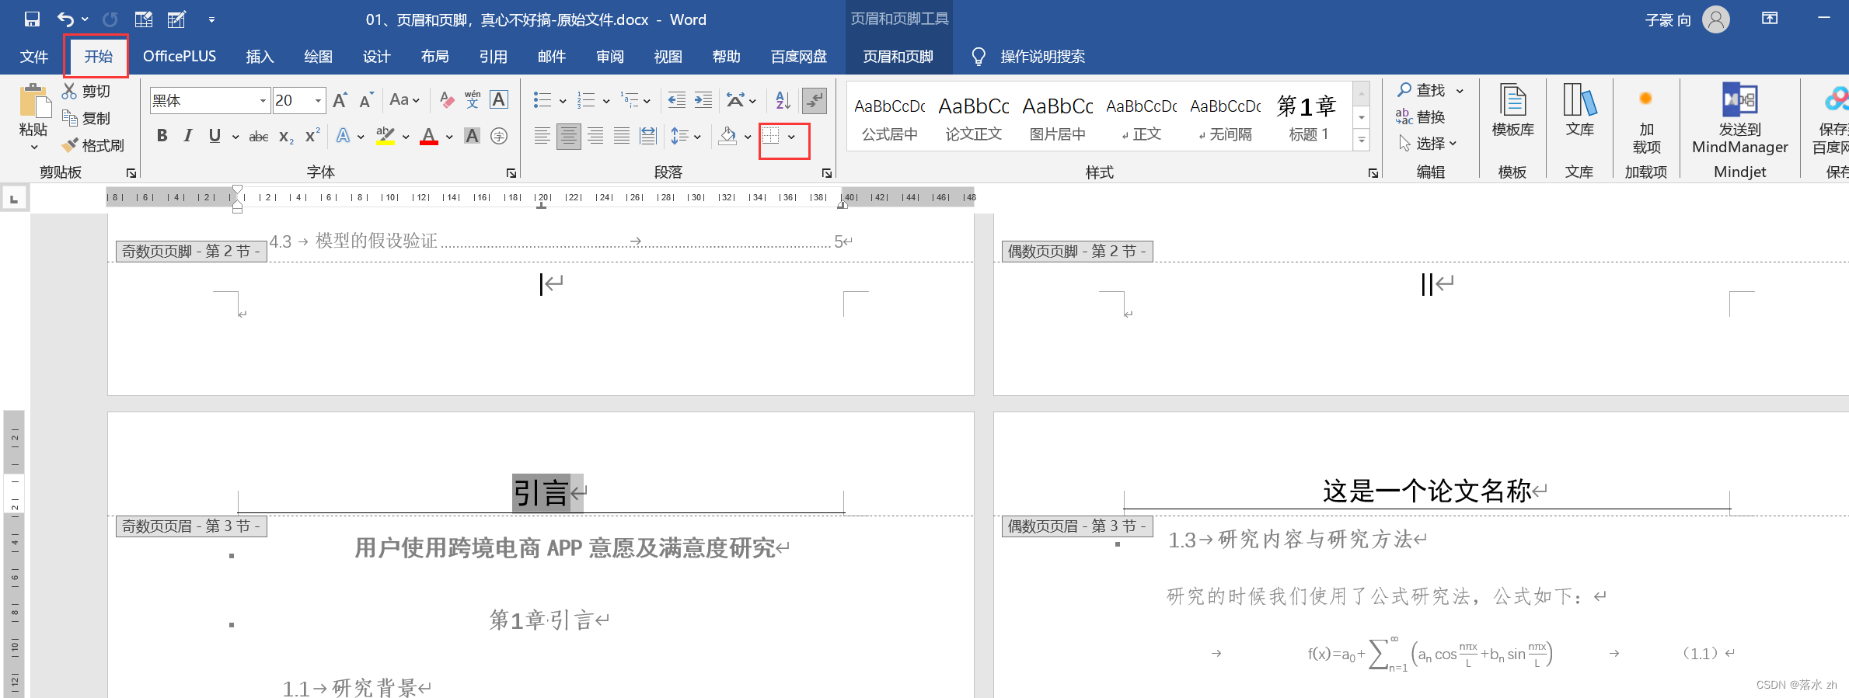Clear all formatting with the eraser icon

446,100
